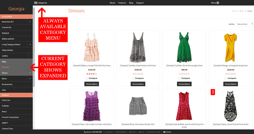Viewport: 254px width, 134px height.
Task: Tick Compare for Collette black kisses mid dress
Action: click(133, 78)
